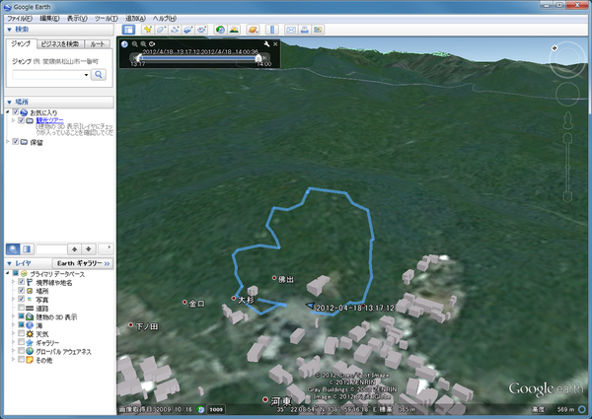Click the move joystick control
Screen dimensions: 592x419
[567, 94]
